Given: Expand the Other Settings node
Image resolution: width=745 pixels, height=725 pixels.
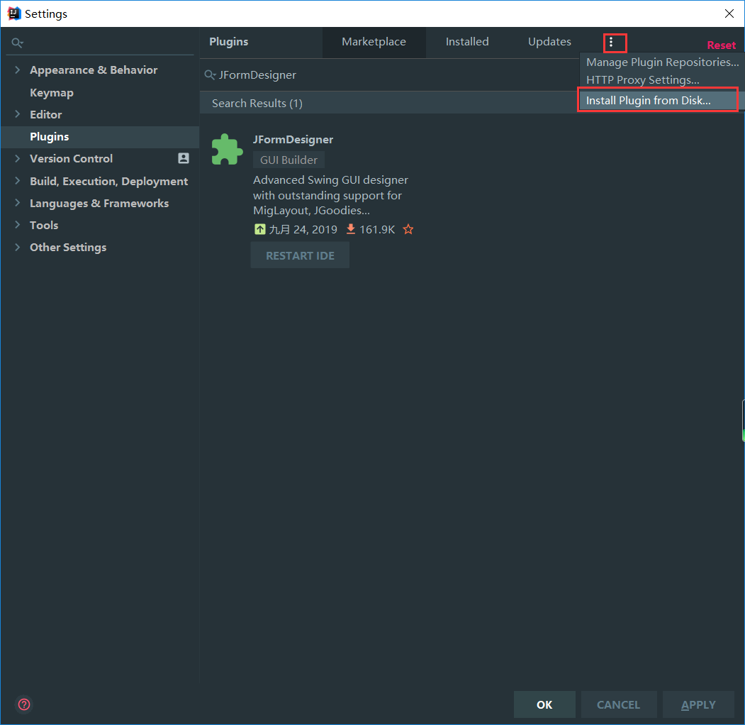Looking at the screenshot, I should pos(18,247).
